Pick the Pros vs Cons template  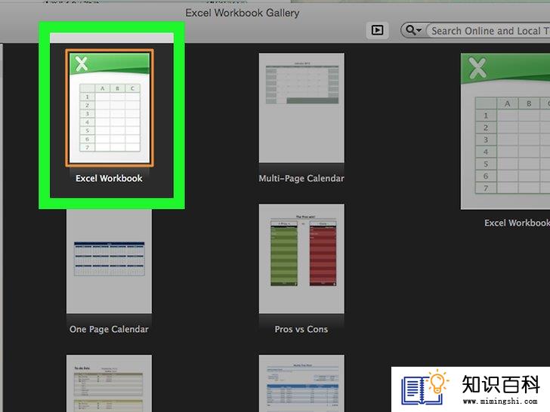tap(301, 259)
